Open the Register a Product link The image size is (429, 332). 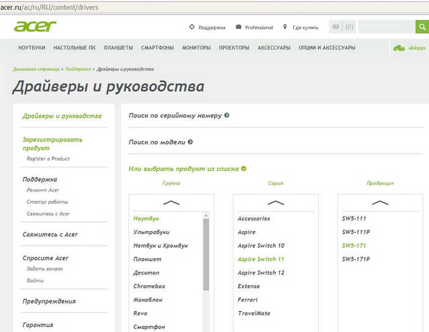48,159
